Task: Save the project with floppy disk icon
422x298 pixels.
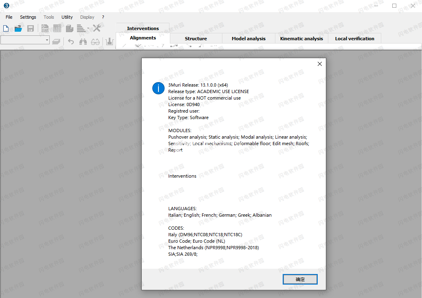Action: pos(31,28)
